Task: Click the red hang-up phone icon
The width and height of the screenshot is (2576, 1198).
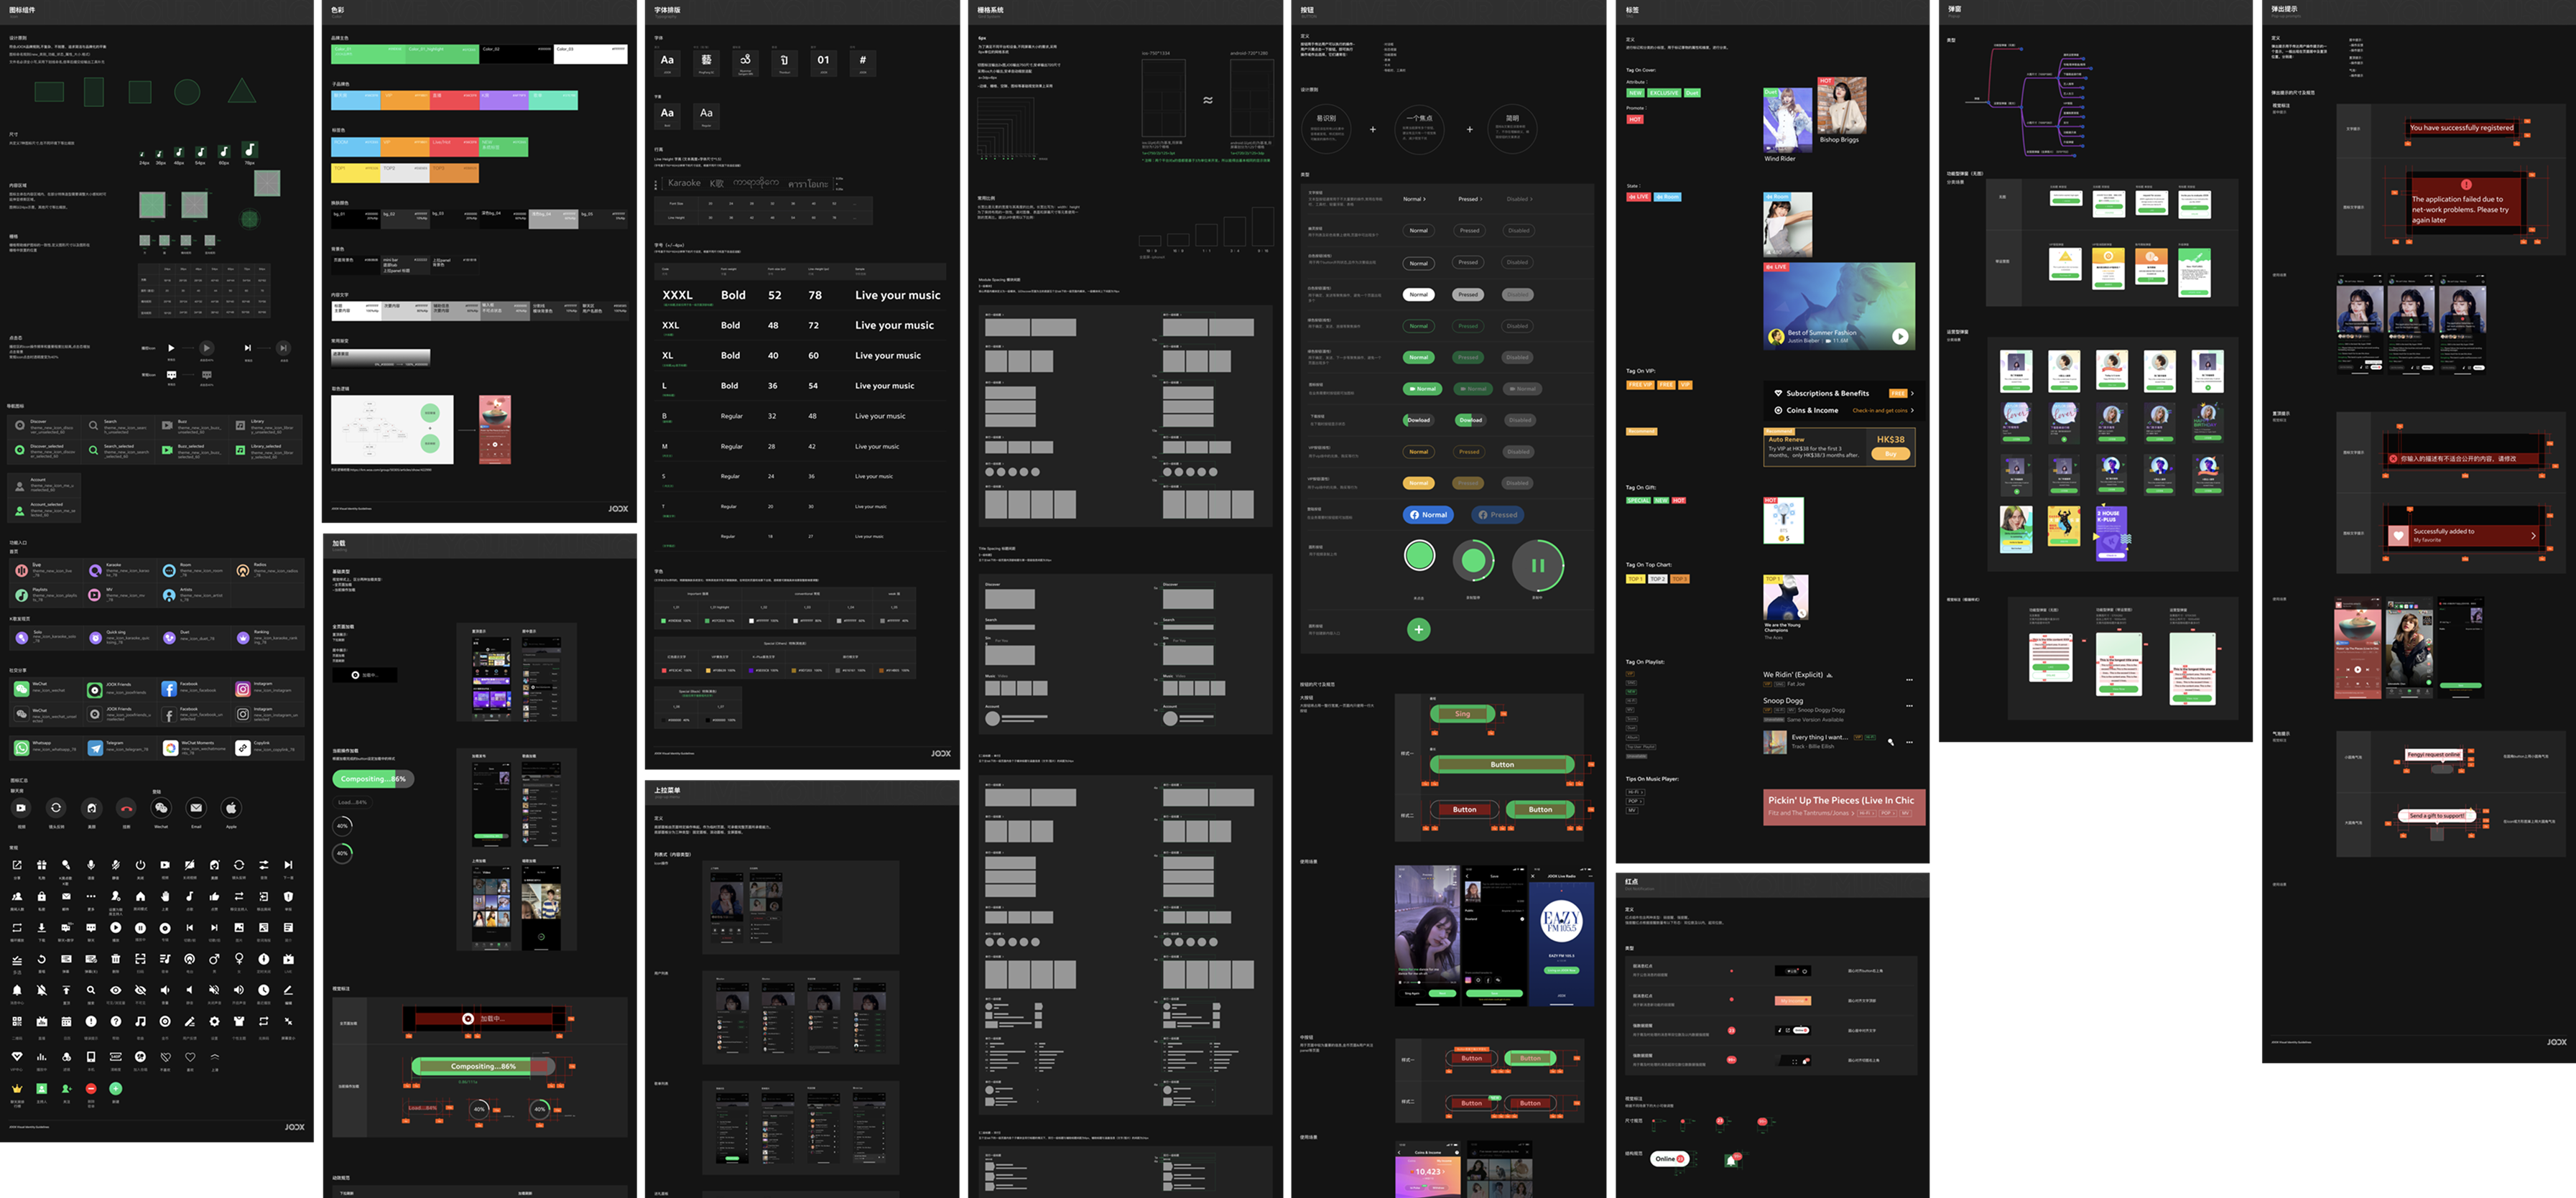Action: point(126,808)
